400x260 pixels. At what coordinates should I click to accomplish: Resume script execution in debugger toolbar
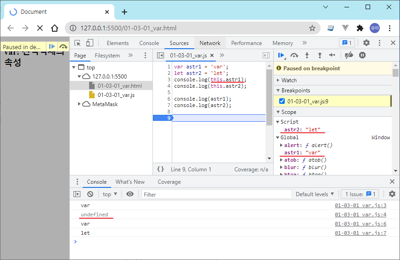click(281, 55)
